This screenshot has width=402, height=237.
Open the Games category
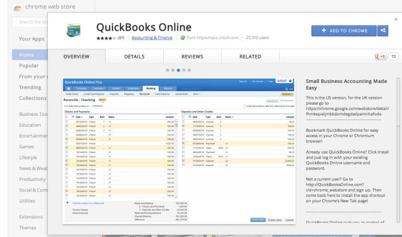(x=27, y=147)
